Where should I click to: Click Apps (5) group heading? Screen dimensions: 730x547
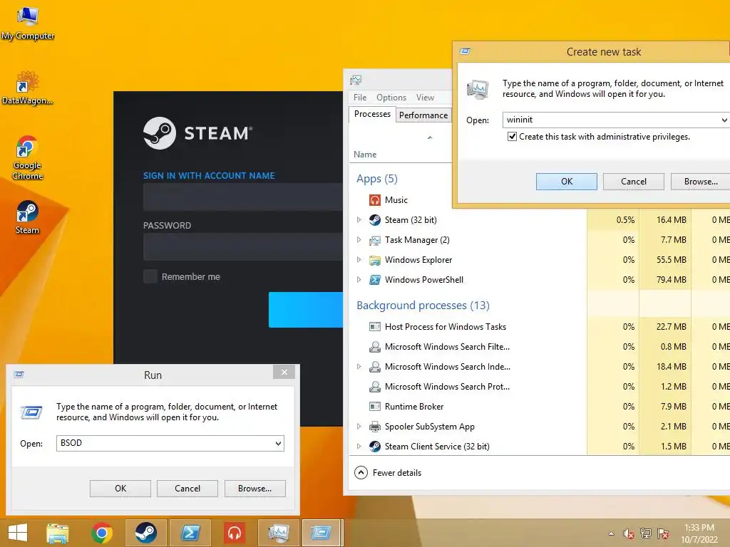pos(376,179)
